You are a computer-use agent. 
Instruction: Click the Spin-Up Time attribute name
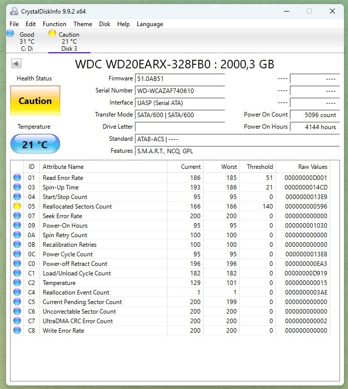click(60, 187)
